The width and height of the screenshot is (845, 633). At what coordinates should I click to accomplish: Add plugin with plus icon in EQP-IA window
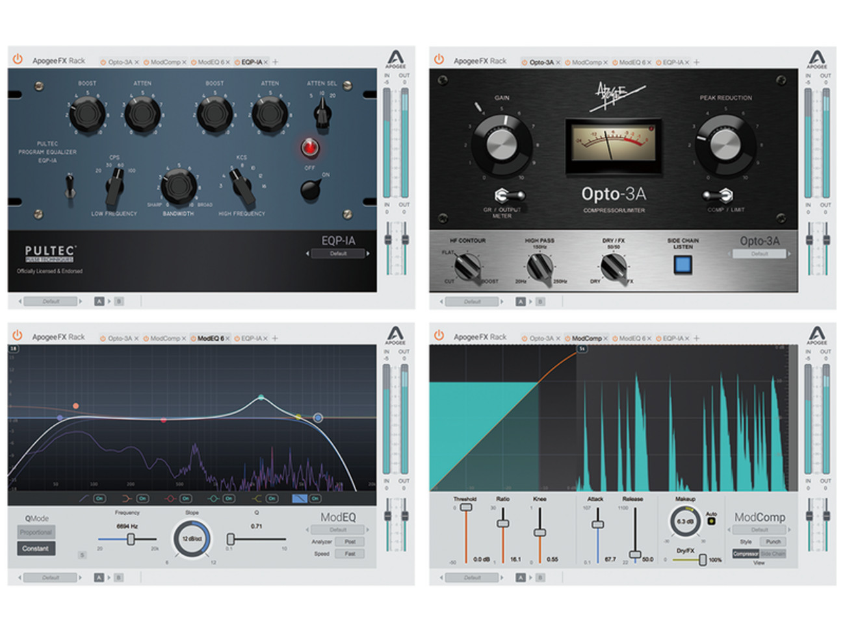tap(275, 62)
